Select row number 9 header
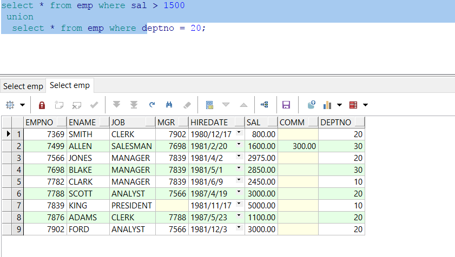 coord(18,229)
